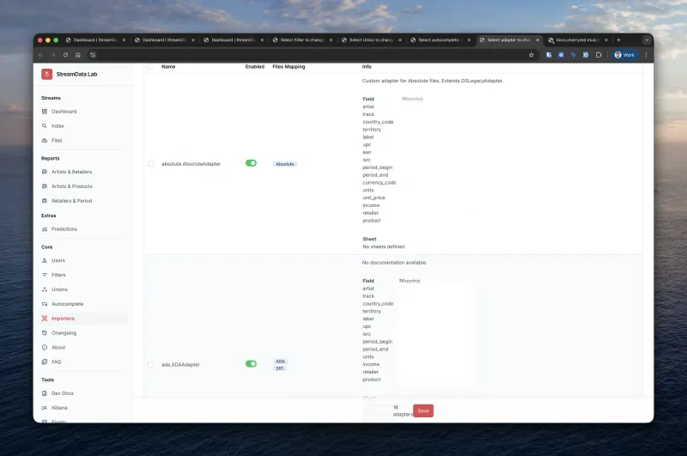Open the FAQ sidebar icon

45,362
